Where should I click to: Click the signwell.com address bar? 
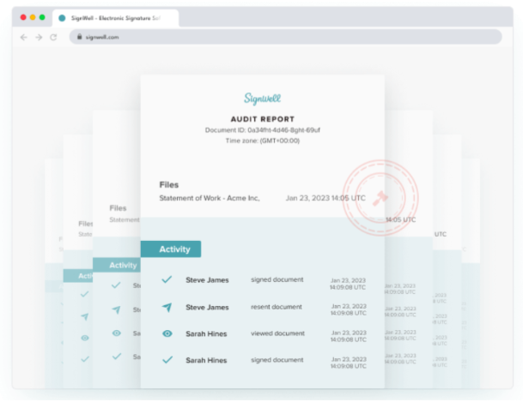[283, 37]
